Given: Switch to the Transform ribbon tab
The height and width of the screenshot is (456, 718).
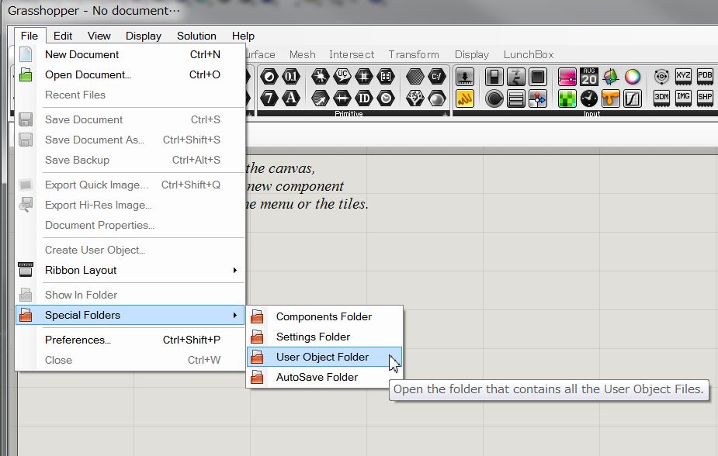Looking at the screenshot, I should point(414,54).
